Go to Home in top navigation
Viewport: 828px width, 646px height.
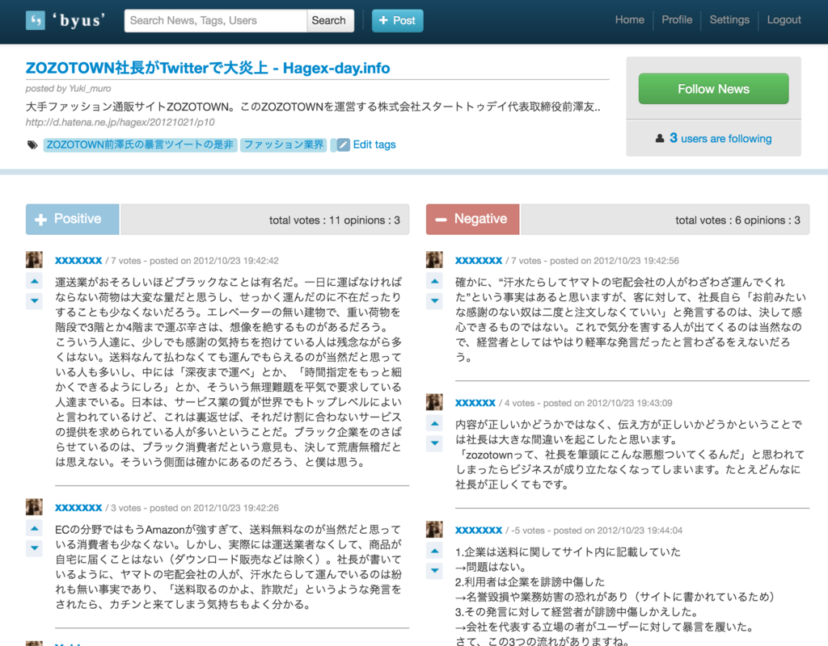(629, 19)
